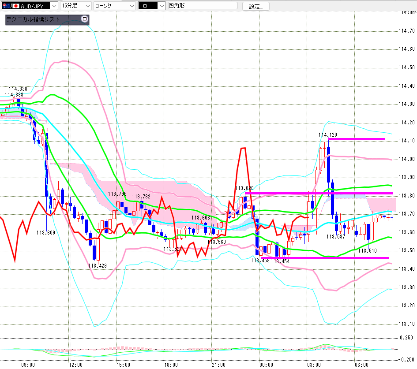Viewport: 417px width, 369px height.
Task: Click the 03:00 time axis label
Action: [x=314, y=365]
